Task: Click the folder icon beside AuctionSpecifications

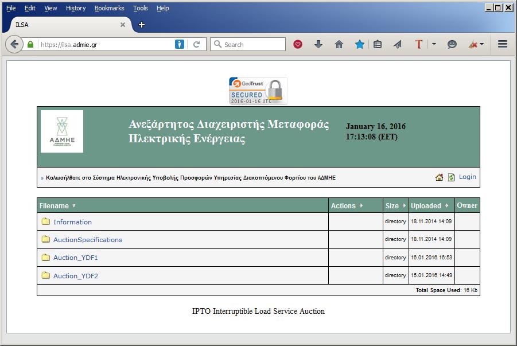Action: [45, 239]
